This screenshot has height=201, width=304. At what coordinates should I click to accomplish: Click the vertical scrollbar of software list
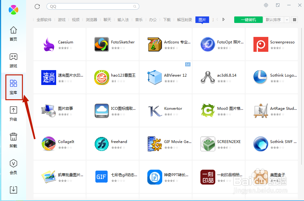[302, 96]
